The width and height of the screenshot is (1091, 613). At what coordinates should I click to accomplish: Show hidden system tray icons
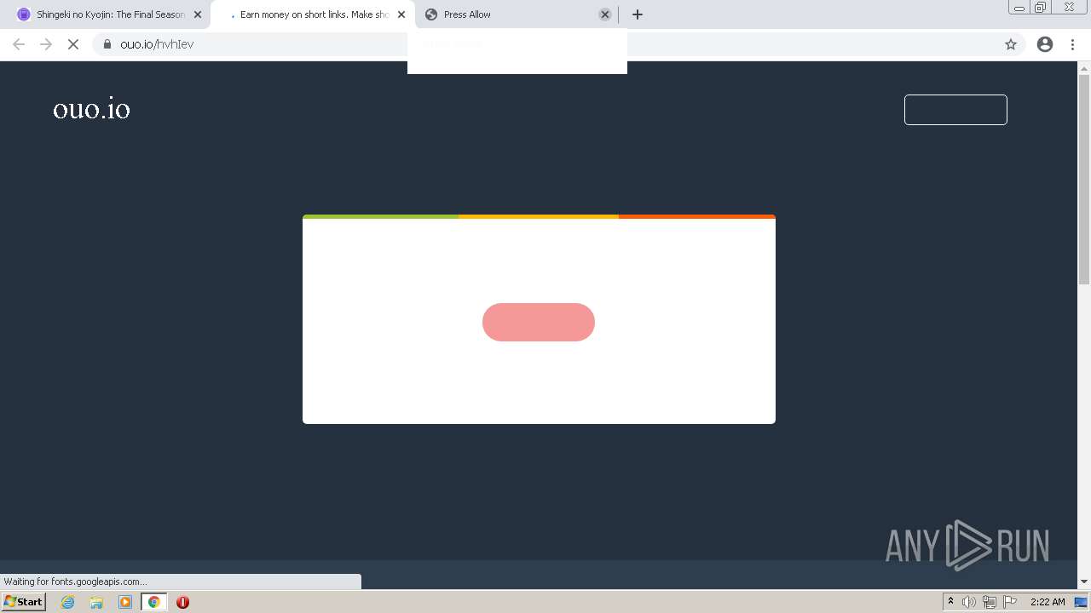(x=950, y=602)
